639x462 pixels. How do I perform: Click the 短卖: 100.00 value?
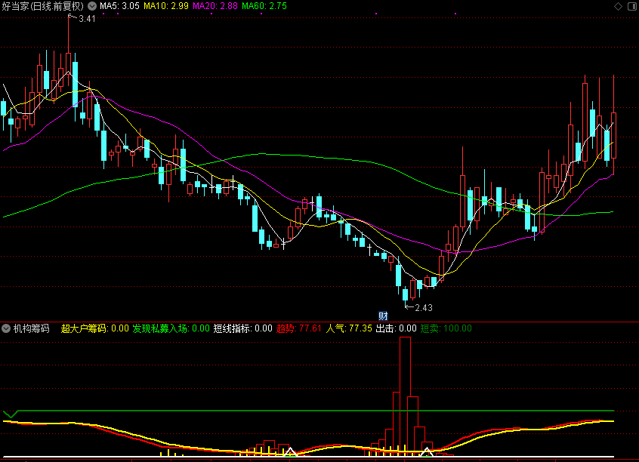pos(446,328)
